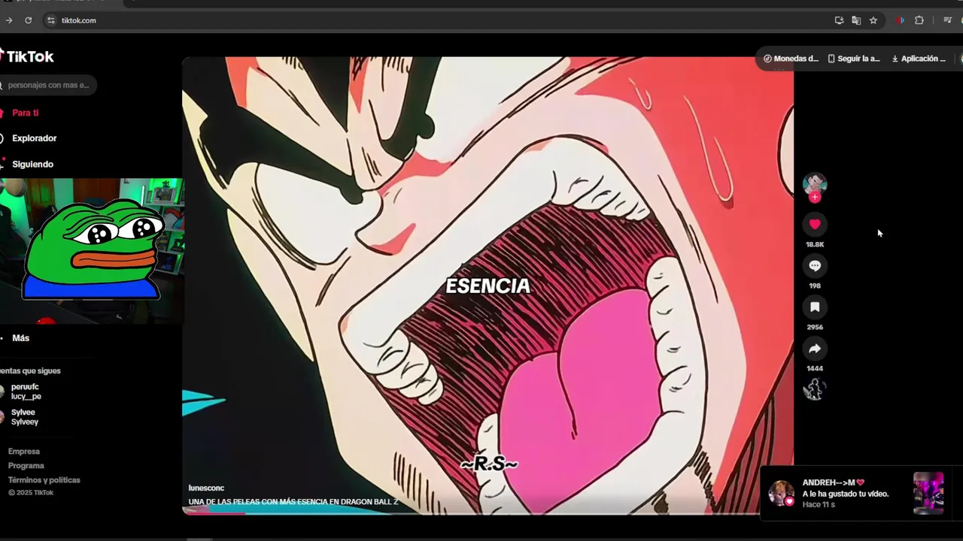Open Para ti feed
The height and width of the screenshot is (541, 963).
point(25,113)
